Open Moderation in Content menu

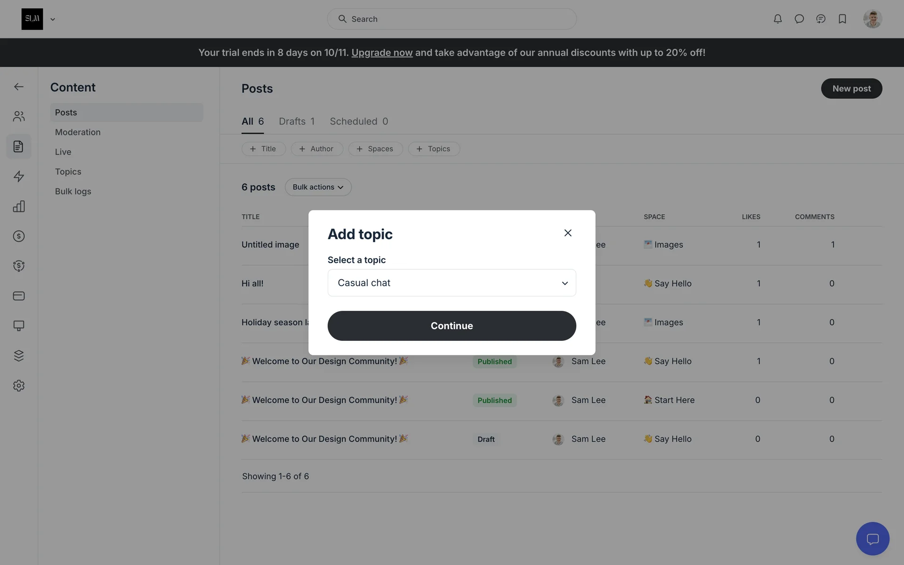(x=78, y=132)
